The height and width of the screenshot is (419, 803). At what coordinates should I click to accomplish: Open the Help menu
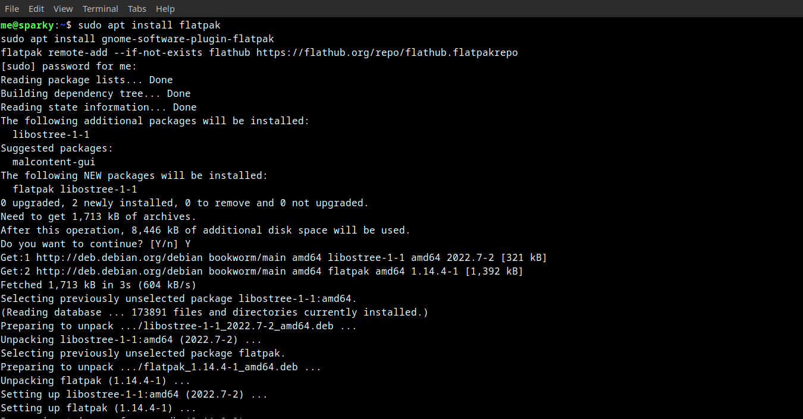tap(165, 8)
